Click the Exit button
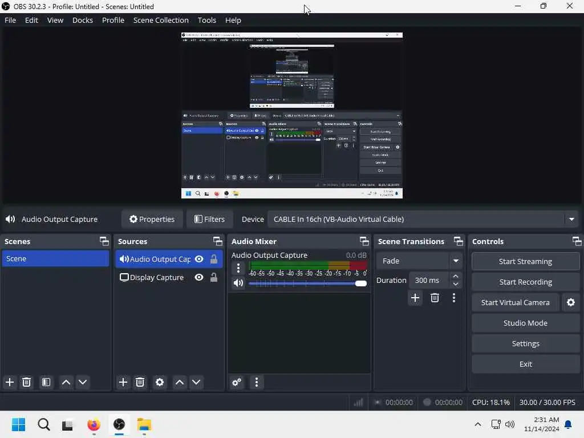 (525, 364)
